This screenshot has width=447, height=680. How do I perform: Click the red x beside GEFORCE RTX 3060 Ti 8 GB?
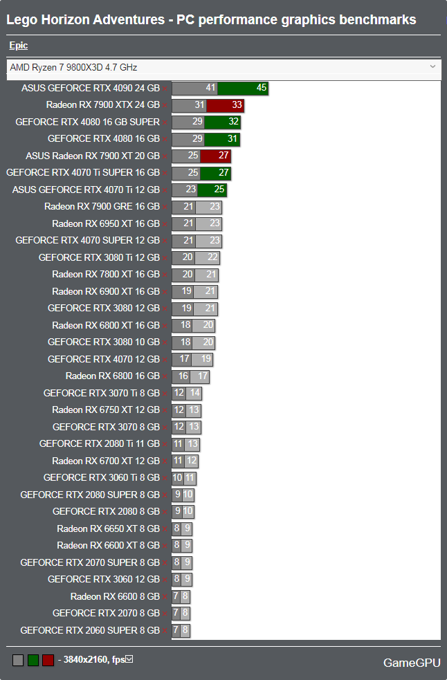point(165,479)
